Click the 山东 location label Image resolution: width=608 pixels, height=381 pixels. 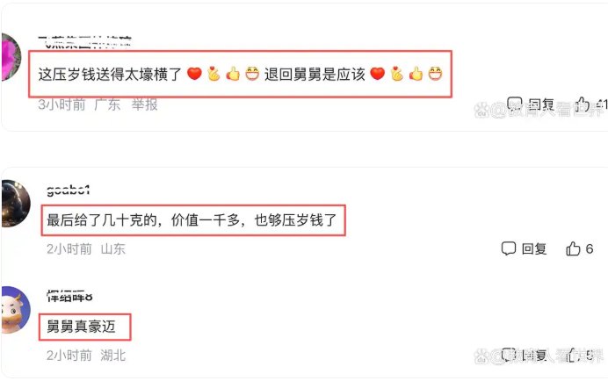(x=112, y=248)
